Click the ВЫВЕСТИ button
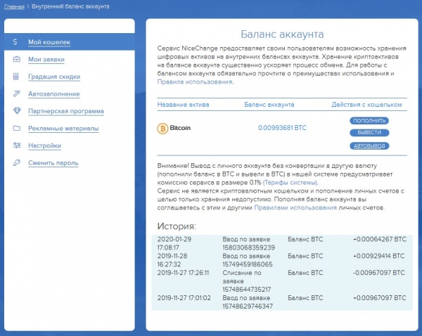Screen dimensions: 422x336 369,132
